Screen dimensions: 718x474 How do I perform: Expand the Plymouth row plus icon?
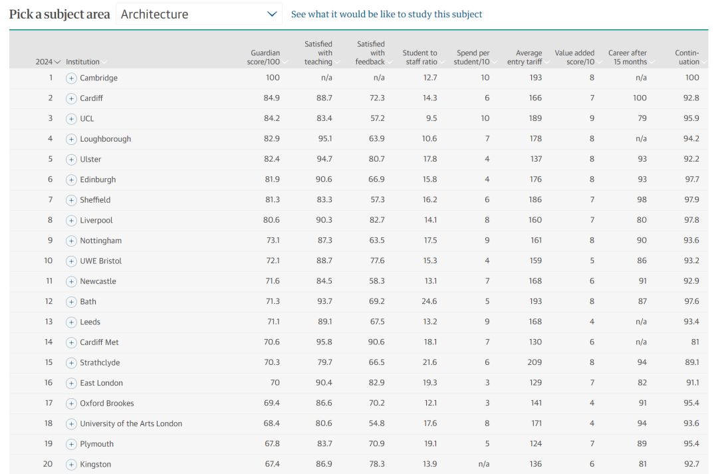[71, 444]
